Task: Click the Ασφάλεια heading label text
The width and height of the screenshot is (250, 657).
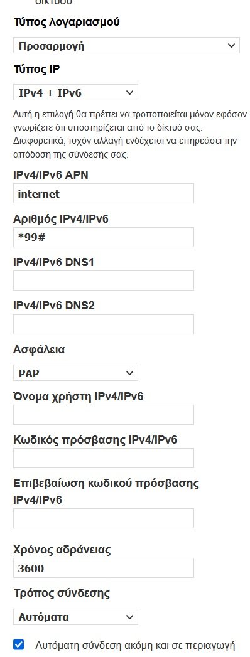Action: tap(39, 350)
